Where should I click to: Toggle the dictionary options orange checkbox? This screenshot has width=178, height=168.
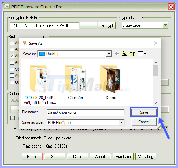pyautogui.click(x=12, y=118)
